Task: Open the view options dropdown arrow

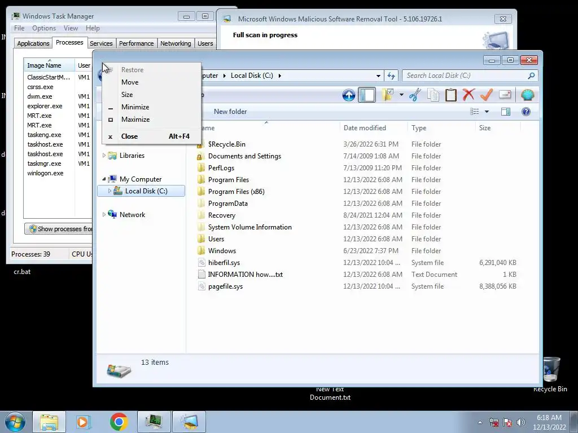Action: [487, 112]
